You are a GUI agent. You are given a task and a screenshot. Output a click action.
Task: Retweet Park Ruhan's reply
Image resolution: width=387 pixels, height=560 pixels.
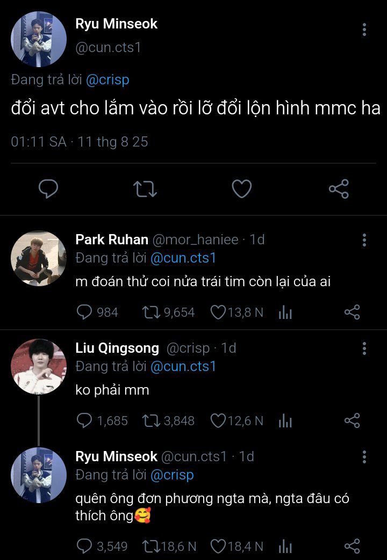(151, 312)
